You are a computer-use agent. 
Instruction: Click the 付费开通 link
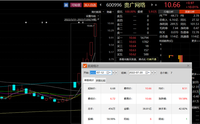tap(152, 59)
